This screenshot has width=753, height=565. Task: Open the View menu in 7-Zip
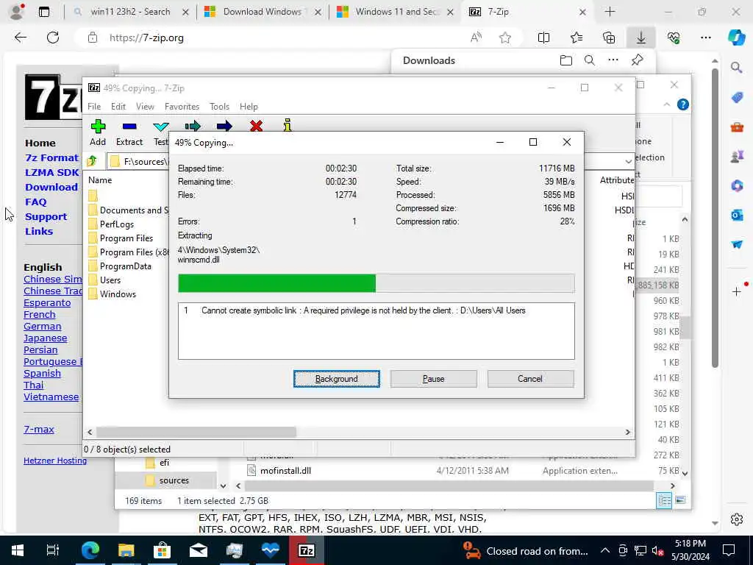(145, 107)
